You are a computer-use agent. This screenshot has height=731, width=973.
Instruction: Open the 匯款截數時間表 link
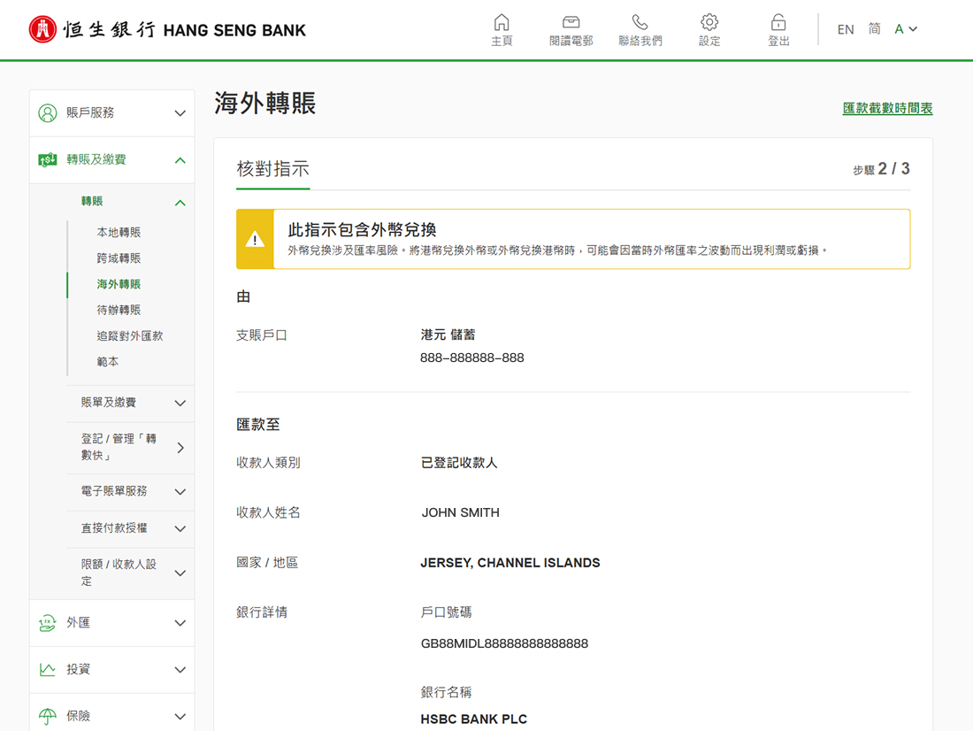[x=887, y=109]
